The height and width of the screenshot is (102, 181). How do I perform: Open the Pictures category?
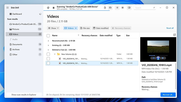24,29
